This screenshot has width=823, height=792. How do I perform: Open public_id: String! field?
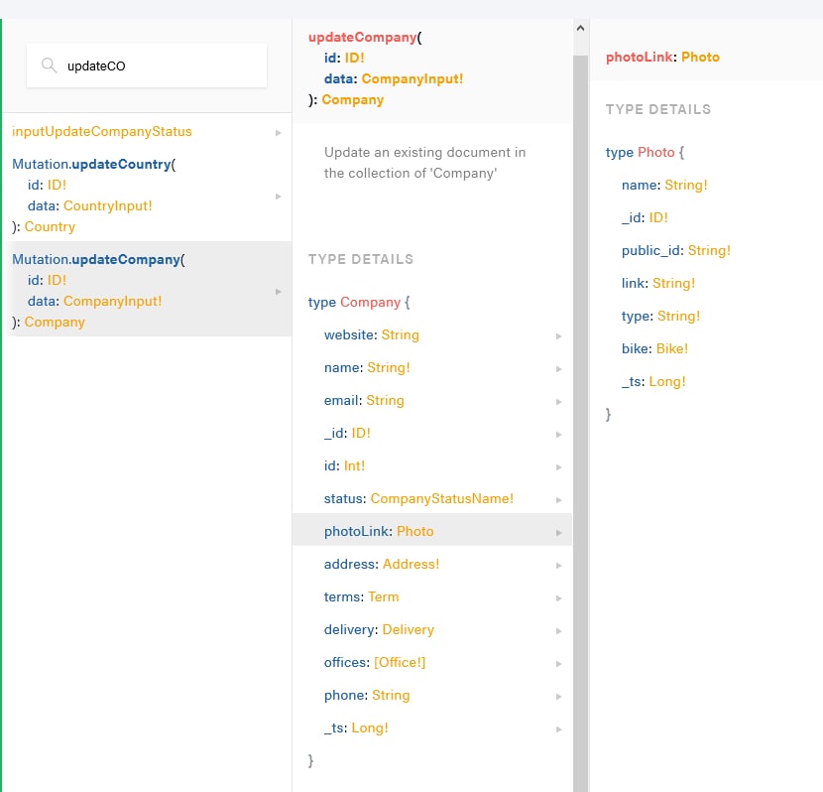pyautogui.click(x=676, y=250)
